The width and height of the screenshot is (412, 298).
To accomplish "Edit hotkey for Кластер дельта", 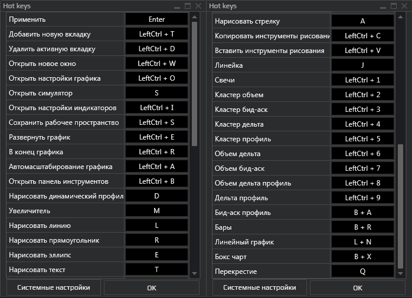I will (x=362, y=124).
